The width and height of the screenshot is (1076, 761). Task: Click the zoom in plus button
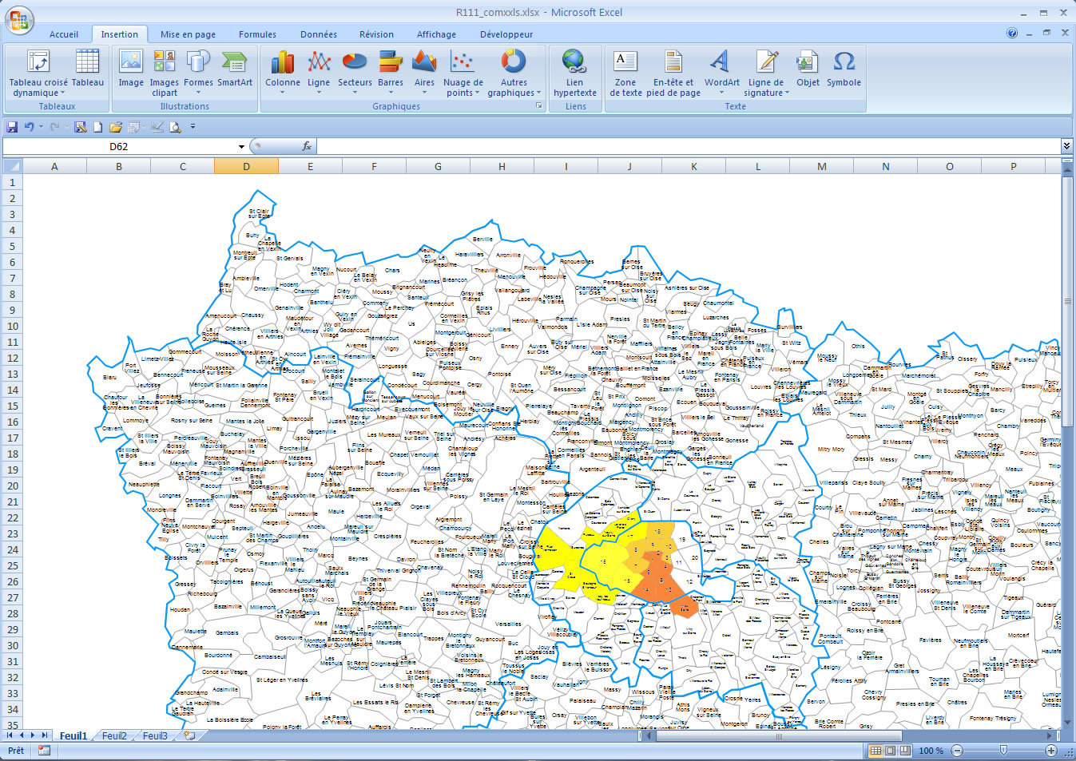pyautogui.click(x=1050, y=751)
